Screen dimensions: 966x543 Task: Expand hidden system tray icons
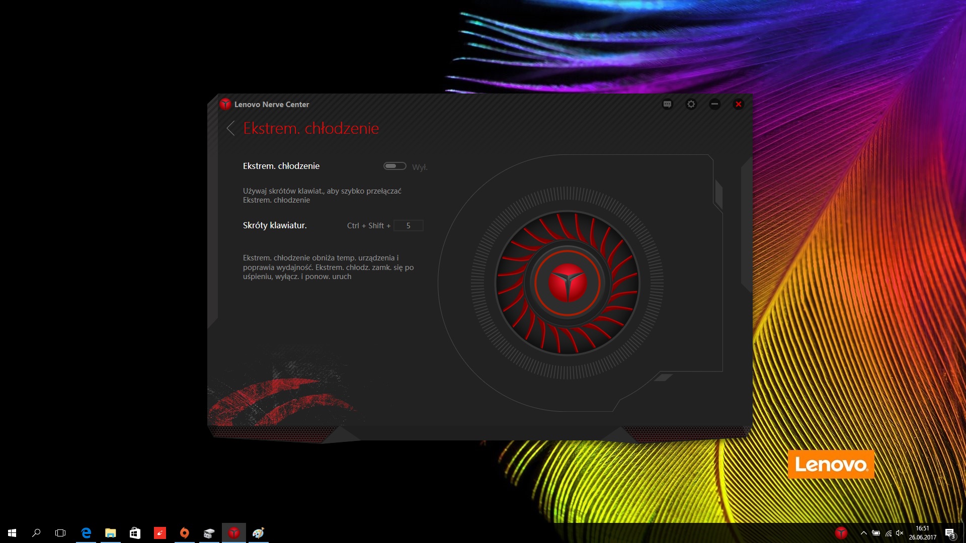click(x=864, y=533)
